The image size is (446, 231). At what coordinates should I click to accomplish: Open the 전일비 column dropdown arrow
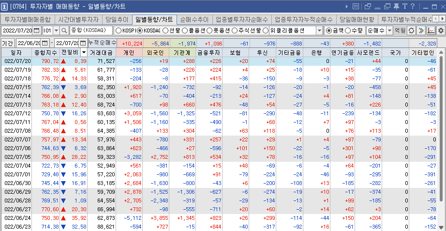84,52
